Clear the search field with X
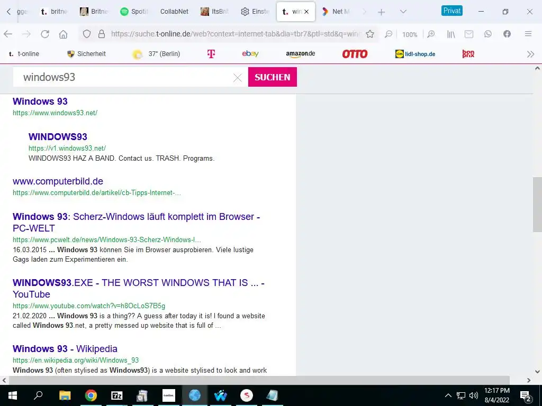 [x=238, y=78]
